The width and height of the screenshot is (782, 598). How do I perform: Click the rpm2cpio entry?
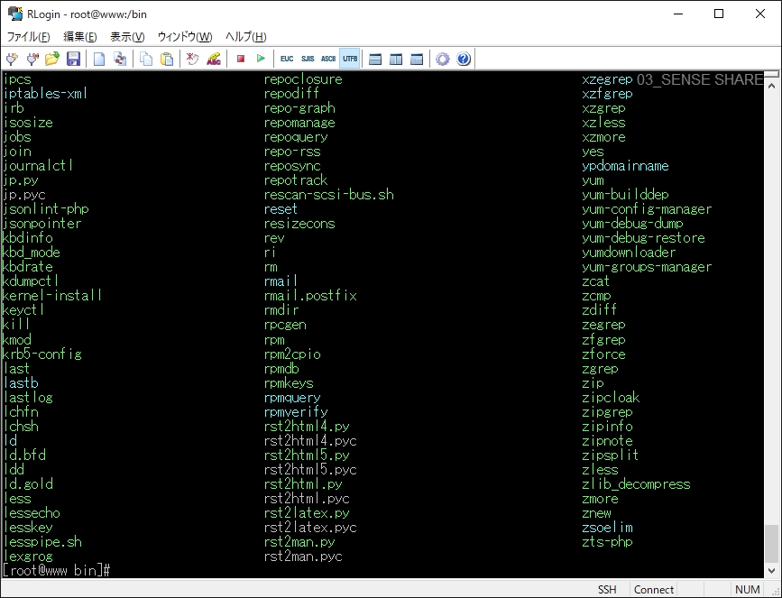pyautogui.click(x=292, y=354)
